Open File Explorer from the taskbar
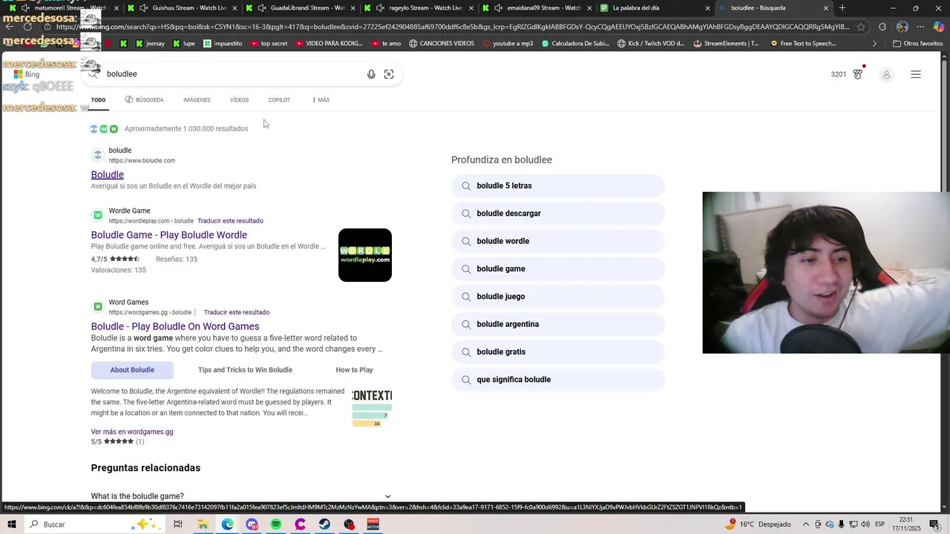Viewport: 950px width, 534px height. tap(203, 524)
